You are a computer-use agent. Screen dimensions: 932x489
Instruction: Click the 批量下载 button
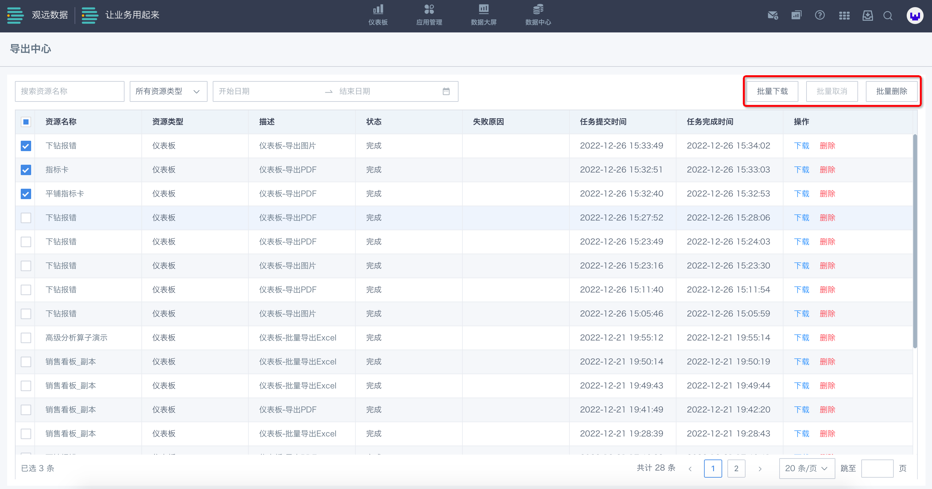pos(772,91)
